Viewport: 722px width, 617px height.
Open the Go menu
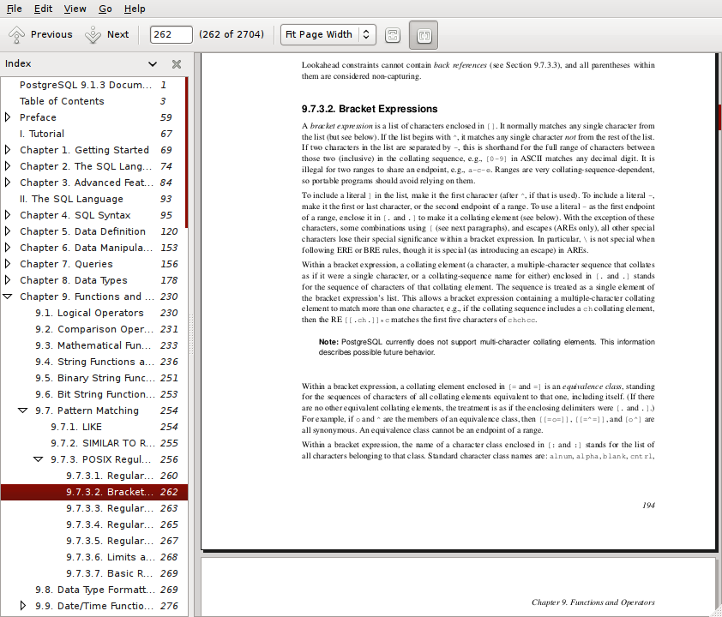pos(105,9)
